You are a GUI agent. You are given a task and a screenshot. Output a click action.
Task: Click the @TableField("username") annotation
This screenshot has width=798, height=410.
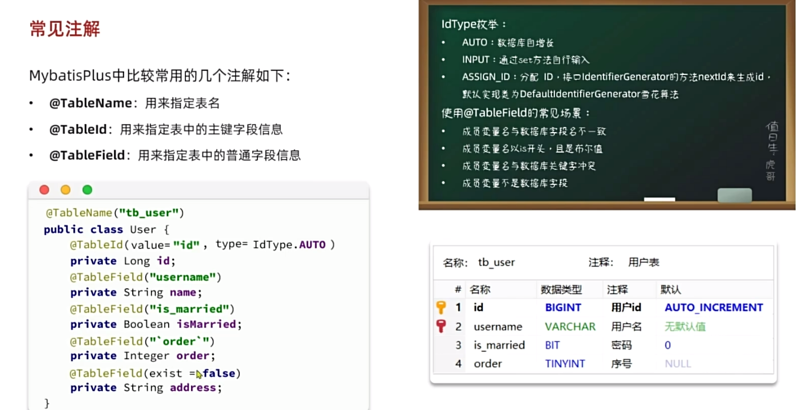pyautogui.click(x=145, y=277)
